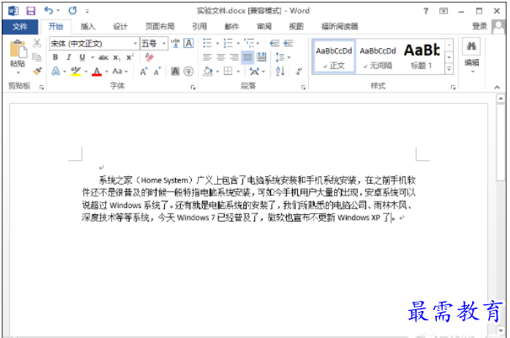Expand the numbering list dropdown arrow
Image resolution: width=510 pixels, height=338 pixels.
click(x=238, y=43)
